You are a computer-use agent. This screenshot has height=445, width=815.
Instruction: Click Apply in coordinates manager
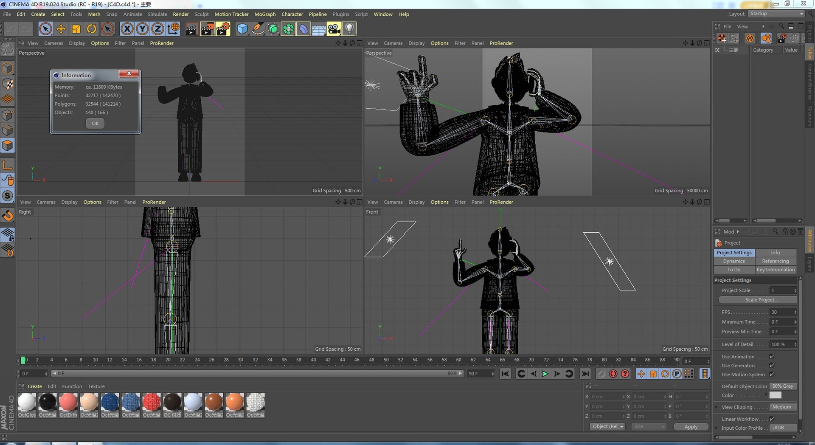691,427
